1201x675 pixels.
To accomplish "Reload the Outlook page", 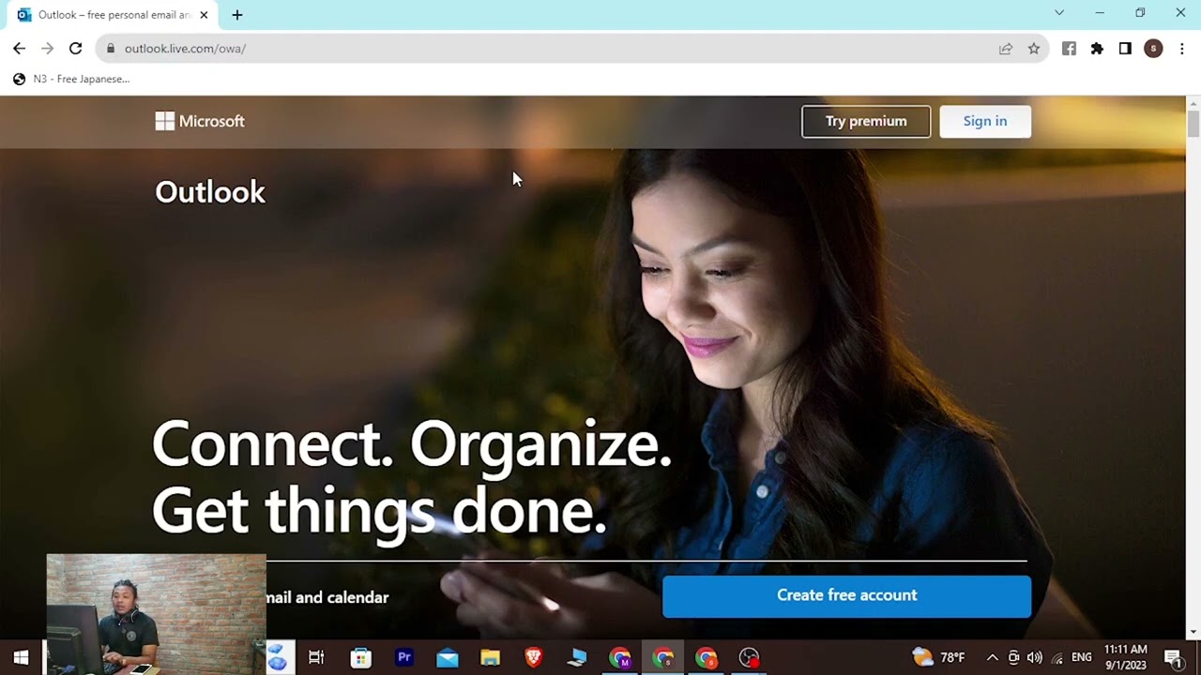I will tap(75, 49).
